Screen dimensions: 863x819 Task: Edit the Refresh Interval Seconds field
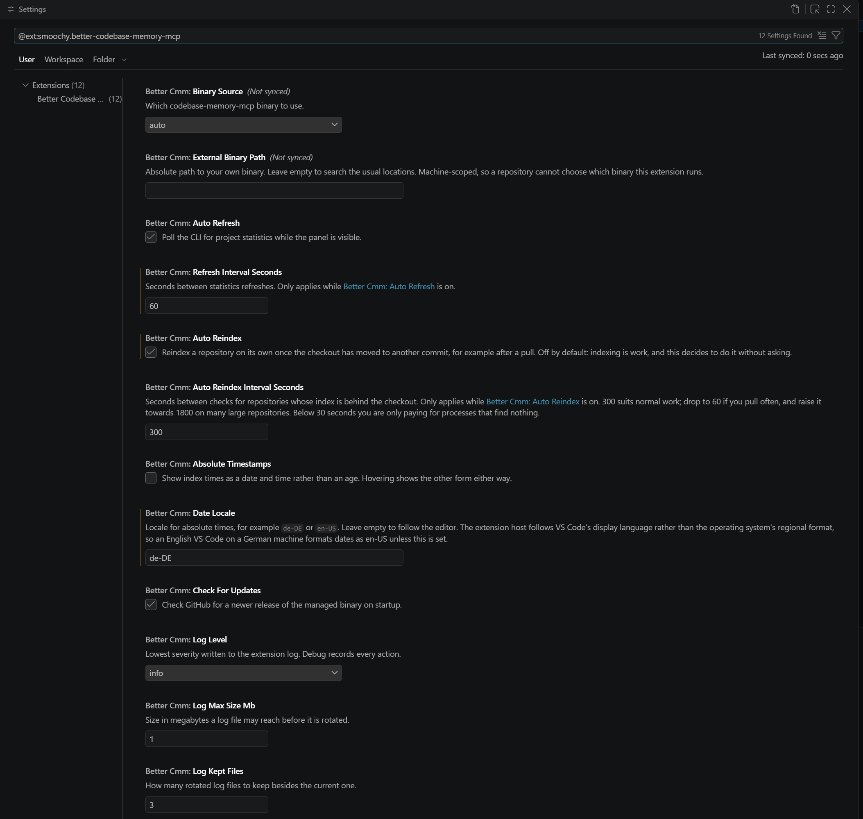(x=206, y=306)
